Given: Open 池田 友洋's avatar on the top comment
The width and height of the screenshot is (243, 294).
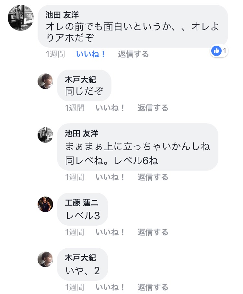Looking at the screenshot, I should 21,18.
